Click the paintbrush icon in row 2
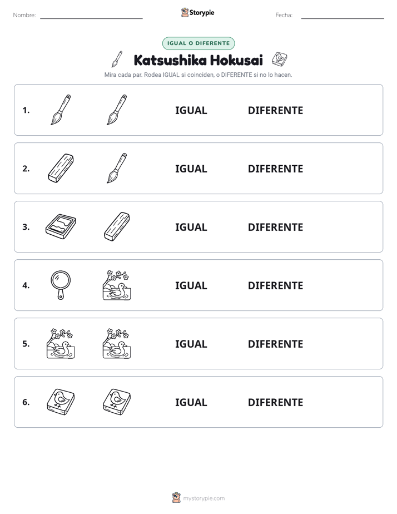The image size is (397, 514). coord(117,168)
